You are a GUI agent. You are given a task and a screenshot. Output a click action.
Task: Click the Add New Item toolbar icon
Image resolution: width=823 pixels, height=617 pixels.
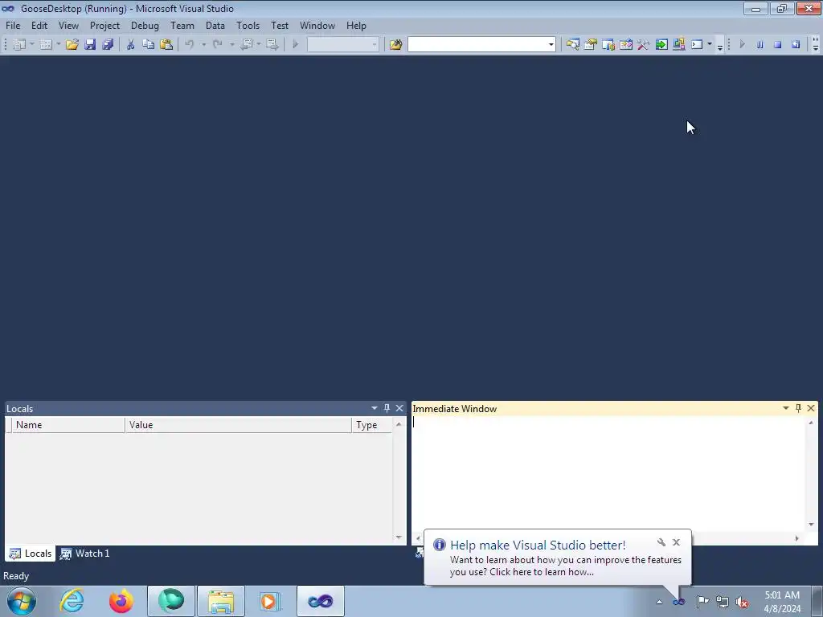[x=46, y=45]
